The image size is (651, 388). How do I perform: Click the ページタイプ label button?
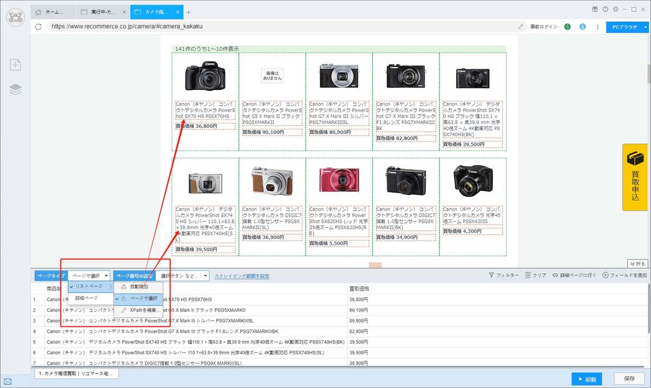click(51, 276)
